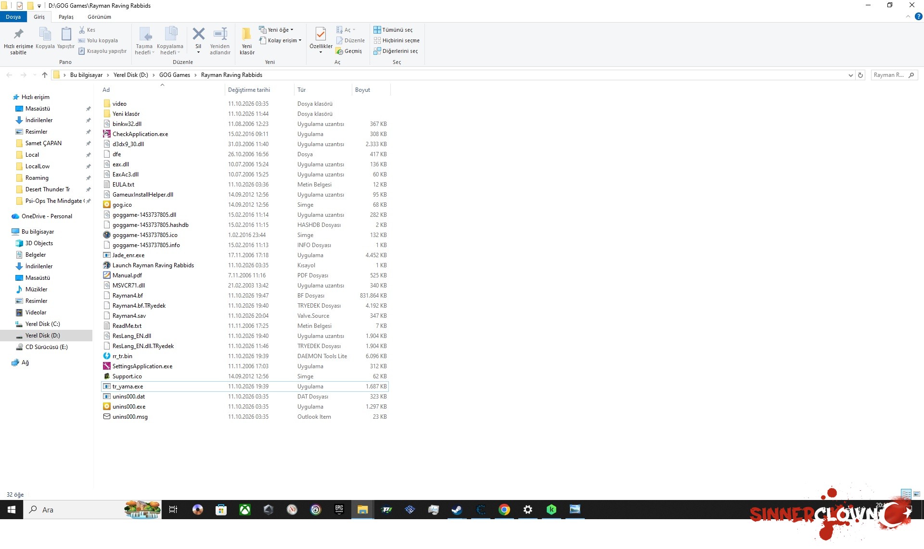Click Yolu kopyala copy path button

tap(98, 40)
